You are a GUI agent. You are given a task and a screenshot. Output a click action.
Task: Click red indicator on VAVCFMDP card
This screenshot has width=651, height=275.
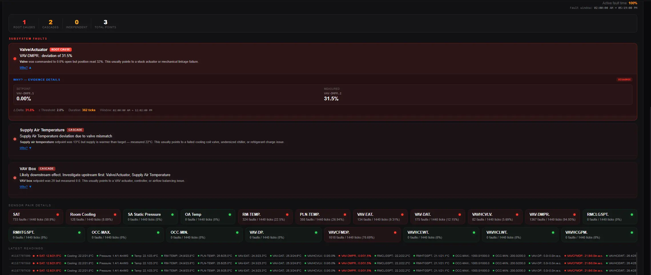pos(395,233)
